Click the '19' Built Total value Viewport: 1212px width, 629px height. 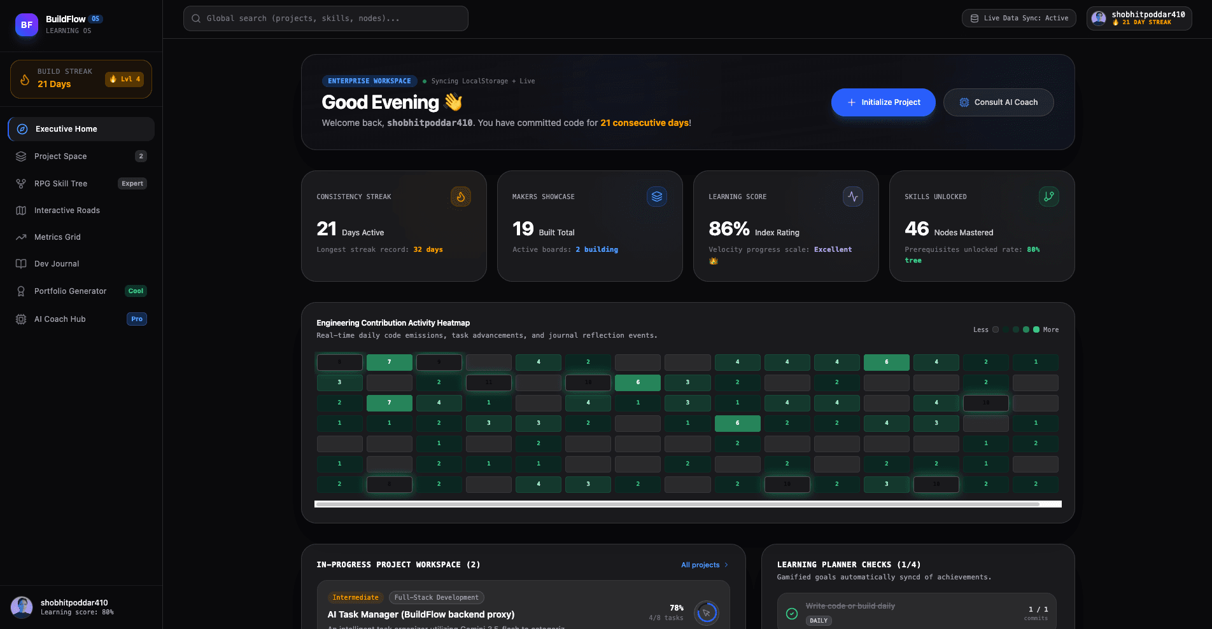523,229
